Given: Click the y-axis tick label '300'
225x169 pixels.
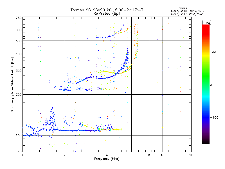Looking at the screenshot, I should click(x=19, y=71).
